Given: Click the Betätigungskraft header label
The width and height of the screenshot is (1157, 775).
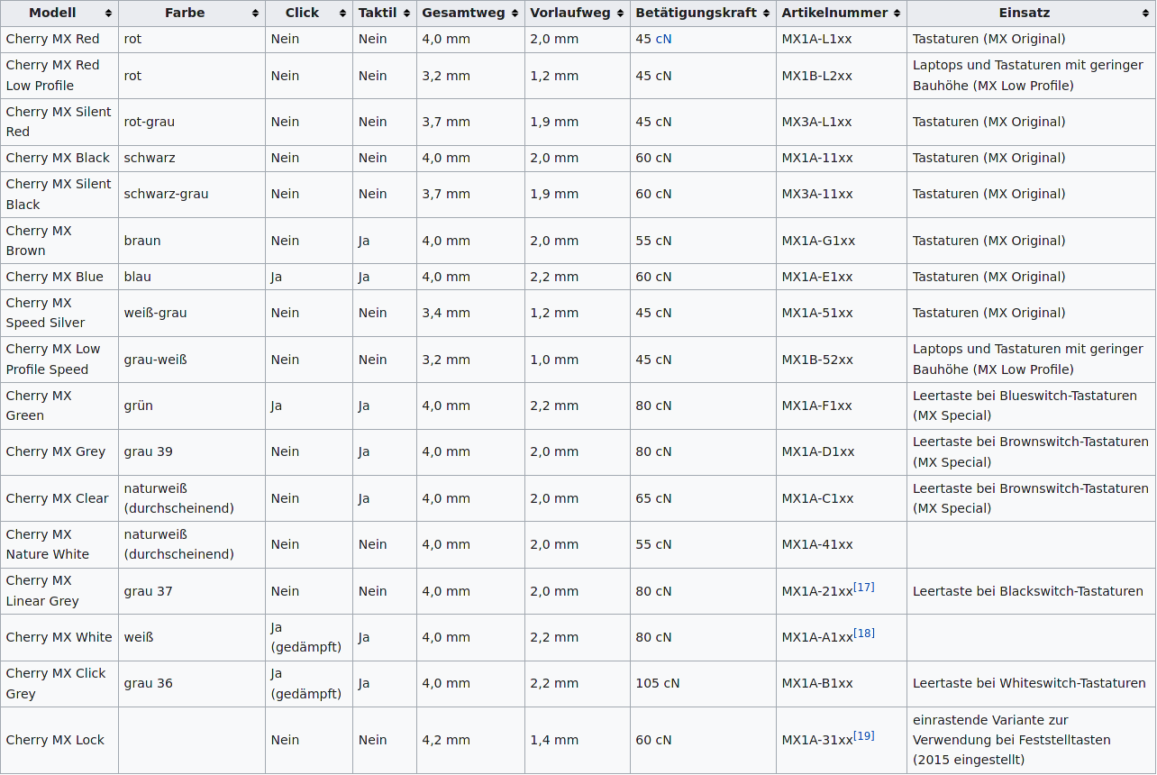Looking at the screenshot, I should [696, 14].
